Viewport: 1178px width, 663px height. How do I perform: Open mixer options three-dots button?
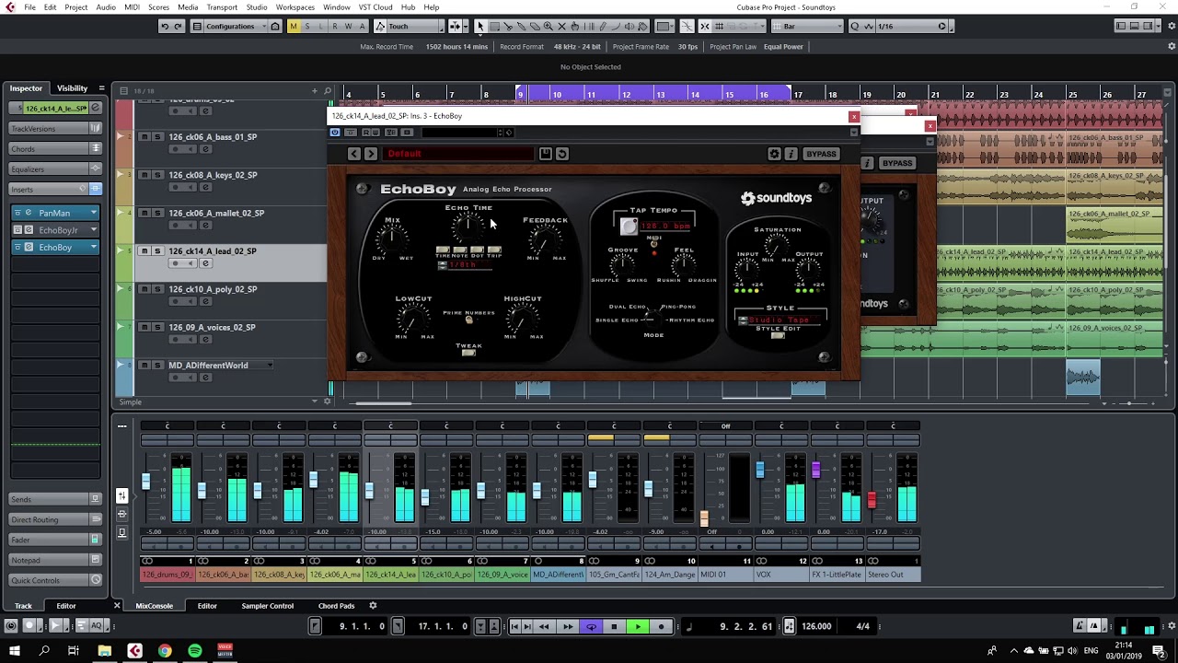coord(121,425)
